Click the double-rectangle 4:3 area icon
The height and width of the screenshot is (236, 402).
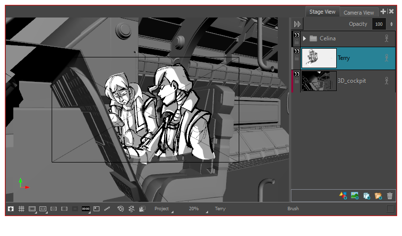tap(54, 209)
